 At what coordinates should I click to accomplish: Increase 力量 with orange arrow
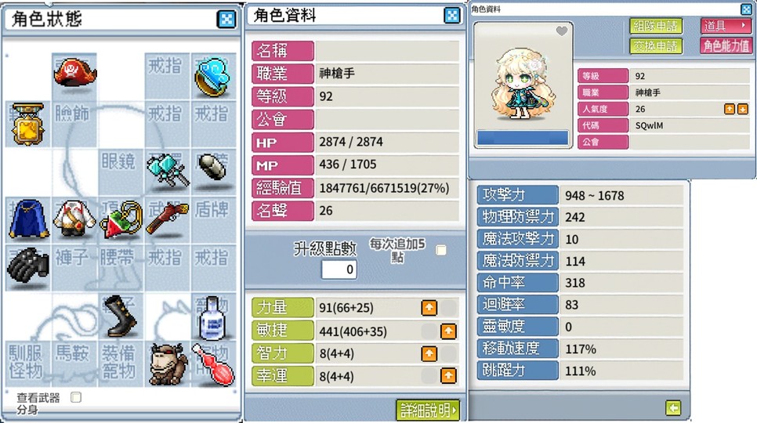(429, 308)
